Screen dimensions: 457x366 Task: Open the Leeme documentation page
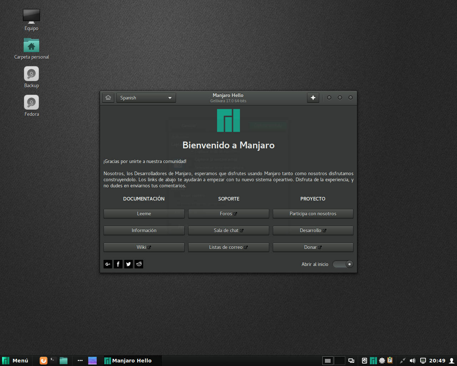click(144, 214)
